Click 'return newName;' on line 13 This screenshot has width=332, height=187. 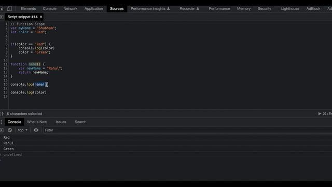pyautogui.click(x=33, y=72)
